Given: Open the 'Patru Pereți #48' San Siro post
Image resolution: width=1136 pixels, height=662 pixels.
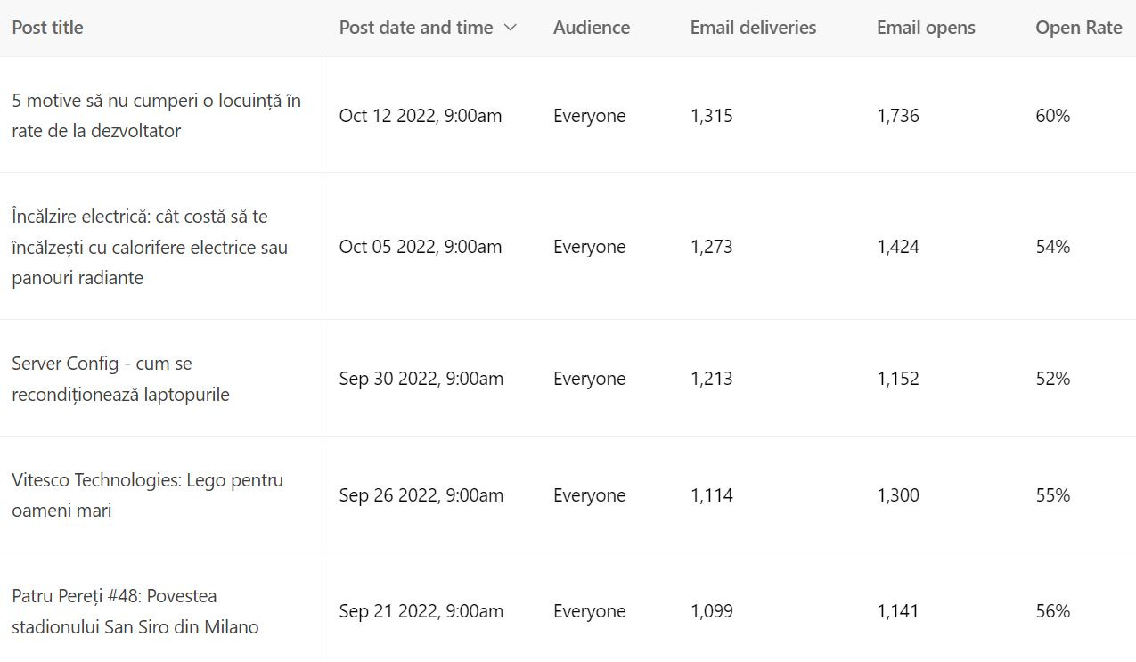Looking at the screenshot, I should tap(135, 611).
